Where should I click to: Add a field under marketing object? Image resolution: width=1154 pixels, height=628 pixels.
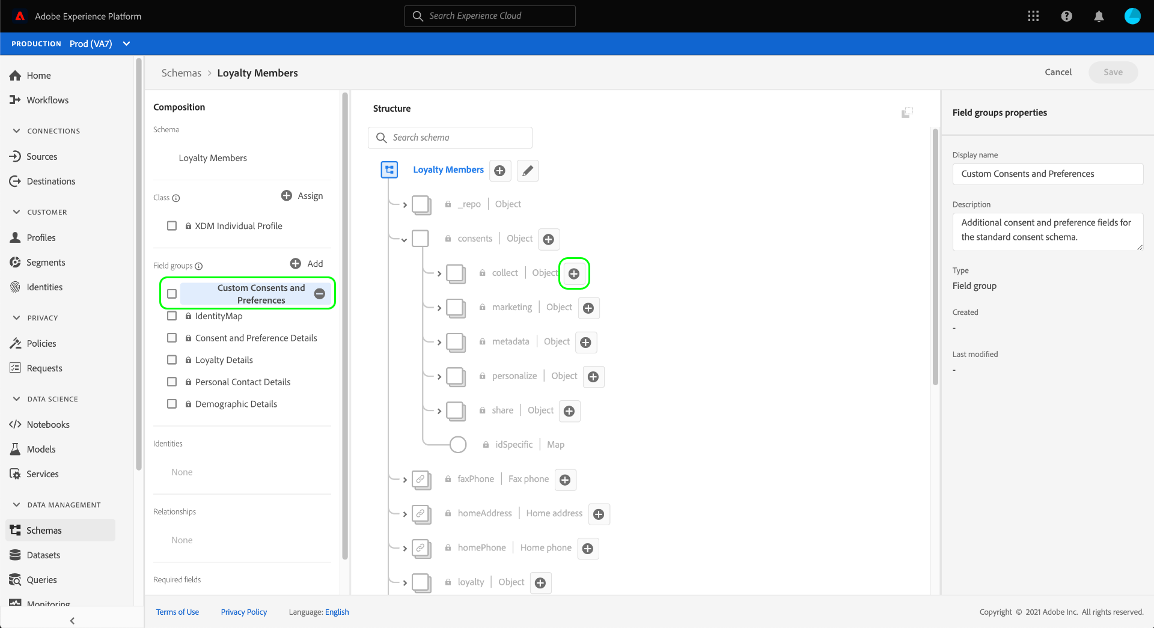588,308
